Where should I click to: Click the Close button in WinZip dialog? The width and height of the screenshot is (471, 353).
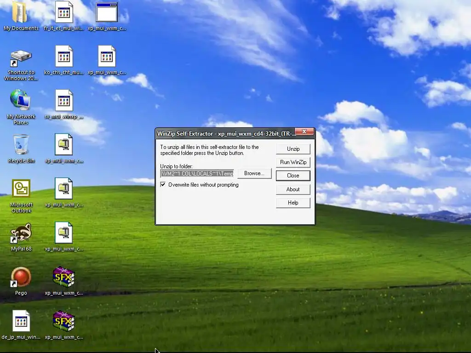point(293,176)
